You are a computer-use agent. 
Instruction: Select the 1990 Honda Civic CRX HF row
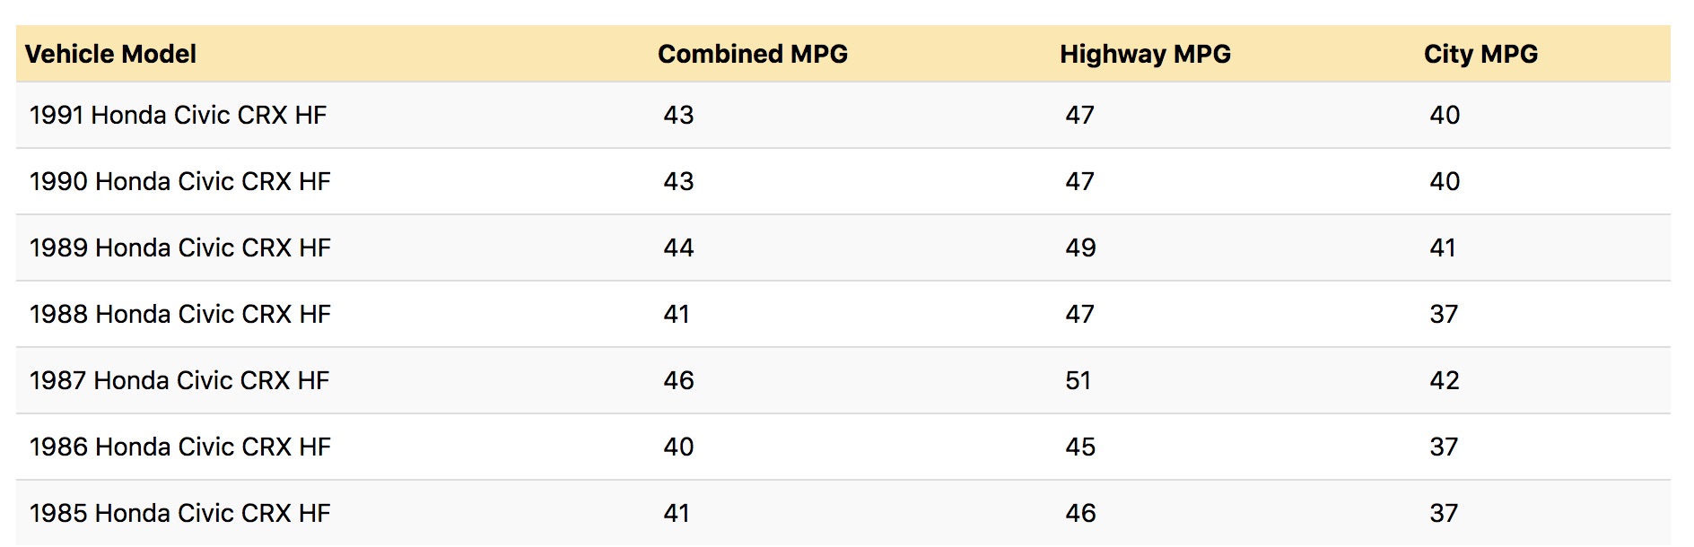179,181
